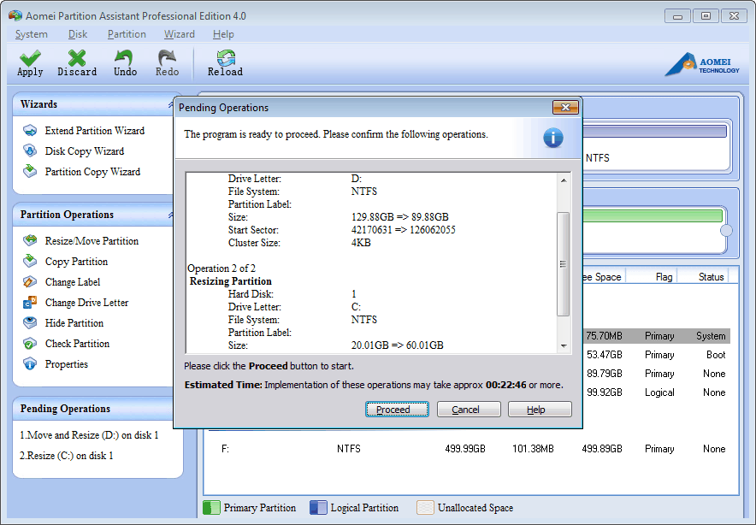Click Resize/Move Partition label
The width and height of the screenshot is (756, 525).
(92, 241)
